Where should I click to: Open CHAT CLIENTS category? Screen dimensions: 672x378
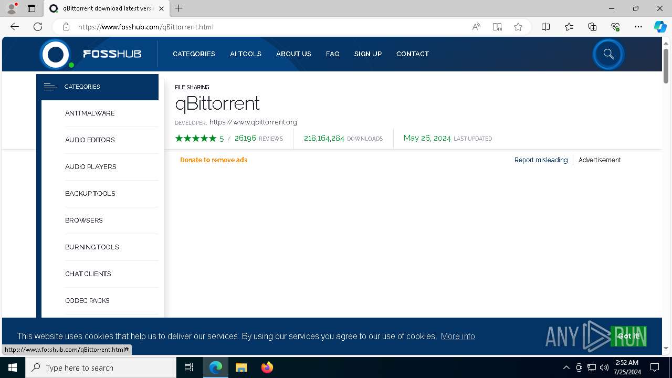(x=88, y=274)
